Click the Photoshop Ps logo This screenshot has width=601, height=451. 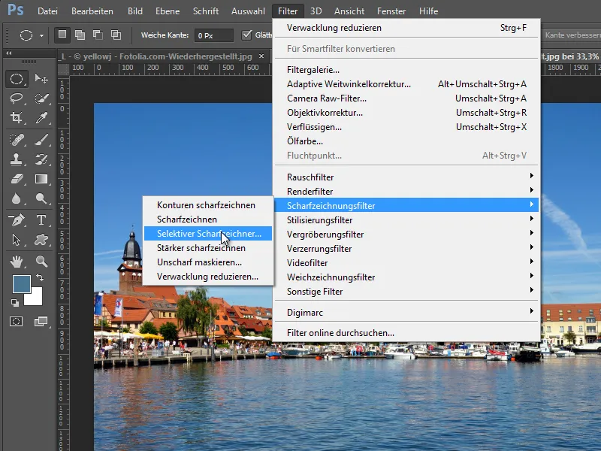click(15, 10)
